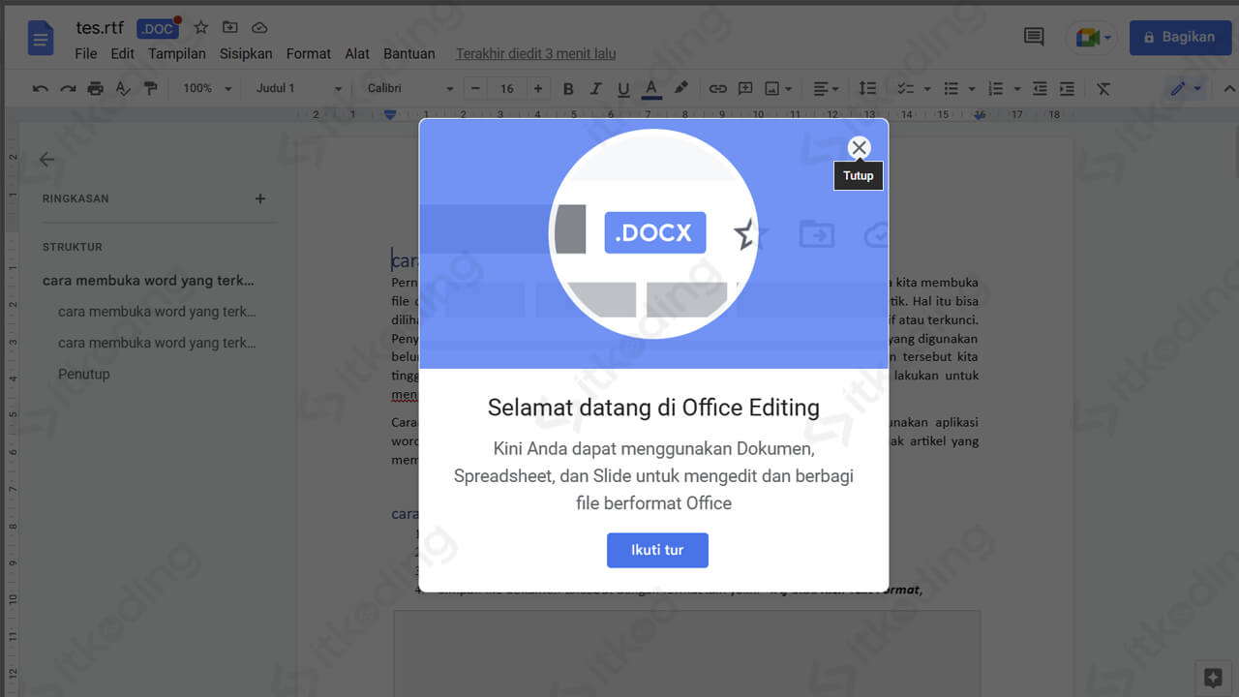Open the move-to-folder icon
The width and height of the screenshot is (1239, 697).
coord(229,28)
